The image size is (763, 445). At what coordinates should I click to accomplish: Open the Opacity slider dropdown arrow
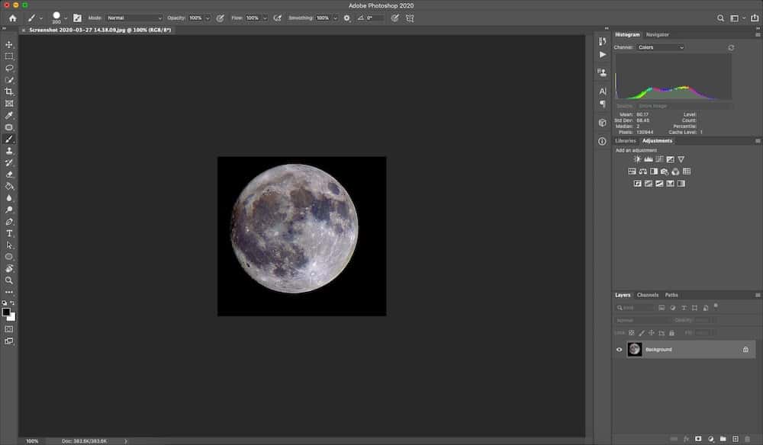pos(208,18)
